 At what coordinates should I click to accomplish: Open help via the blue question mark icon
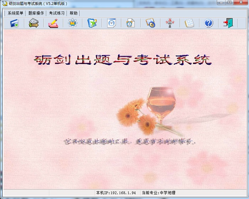[208, 23]
